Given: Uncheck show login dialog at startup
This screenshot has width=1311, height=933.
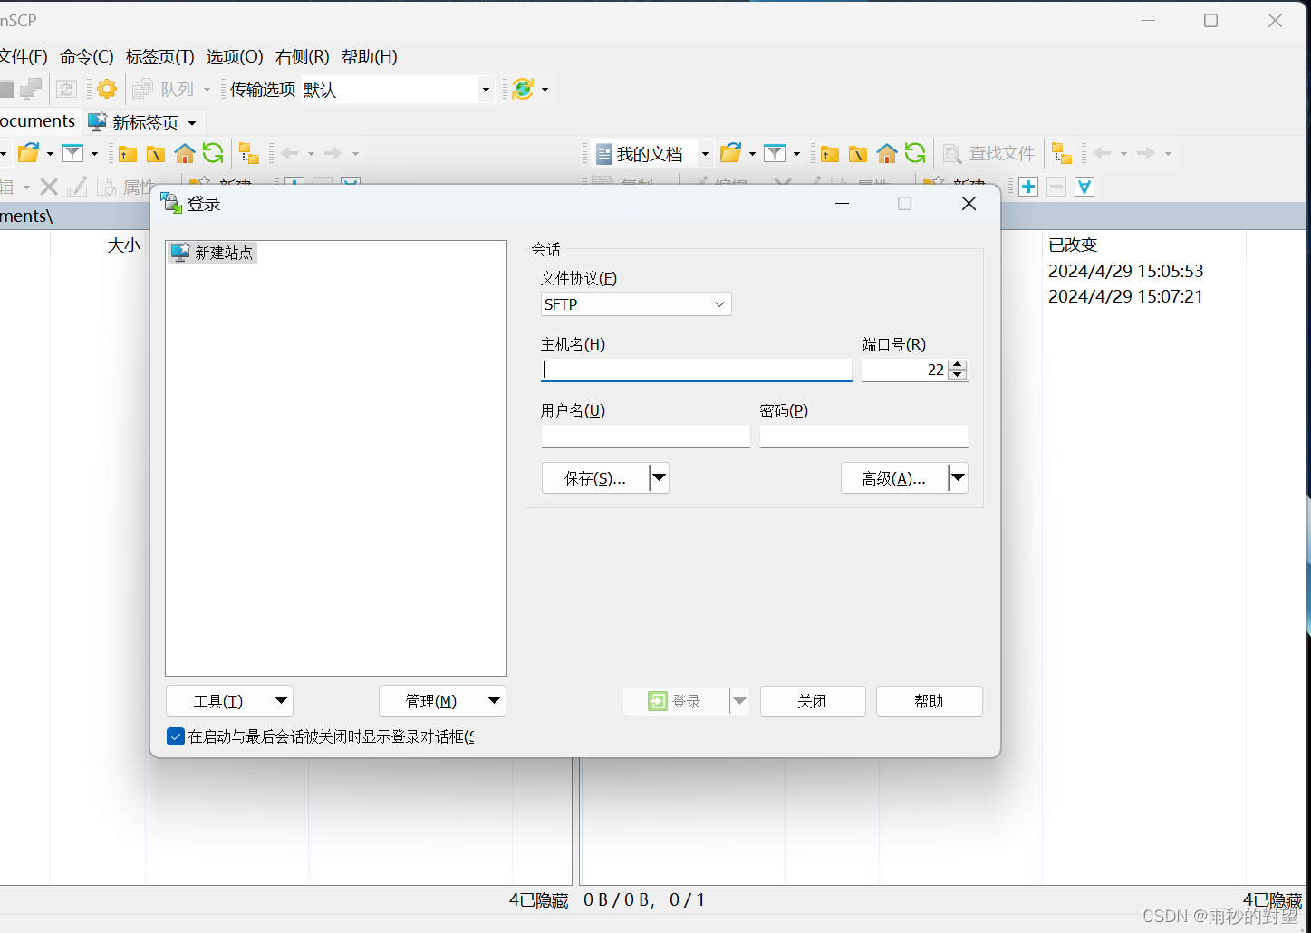Looking at the screenshot, I should pyautogui.click(x=175, y=736).
